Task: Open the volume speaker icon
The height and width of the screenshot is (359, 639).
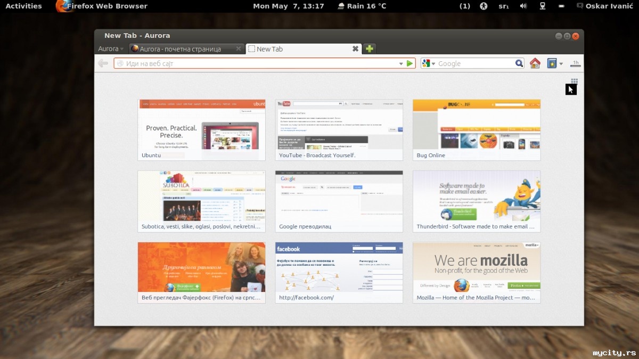Action: point(523,6)
